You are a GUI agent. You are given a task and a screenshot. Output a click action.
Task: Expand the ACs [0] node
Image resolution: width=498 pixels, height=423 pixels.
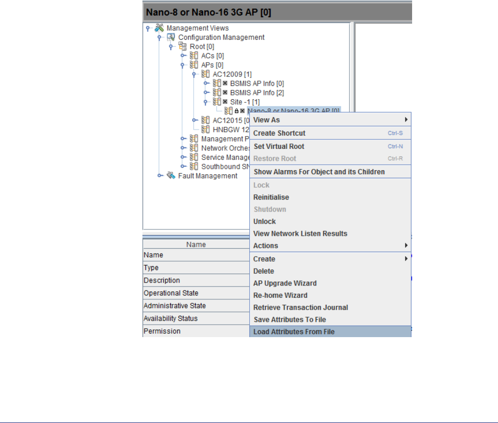pos(183,56)
